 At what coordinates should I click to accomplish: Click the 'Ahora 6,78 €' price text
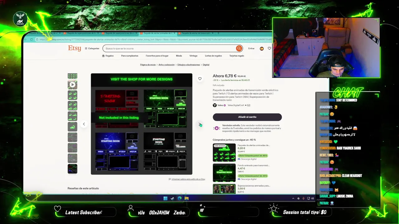click(x=224, y=76)
